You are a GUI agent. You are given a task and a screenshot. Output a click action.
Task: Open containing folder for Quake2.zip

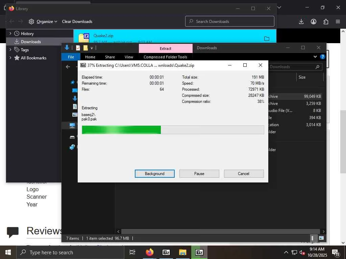267,38
